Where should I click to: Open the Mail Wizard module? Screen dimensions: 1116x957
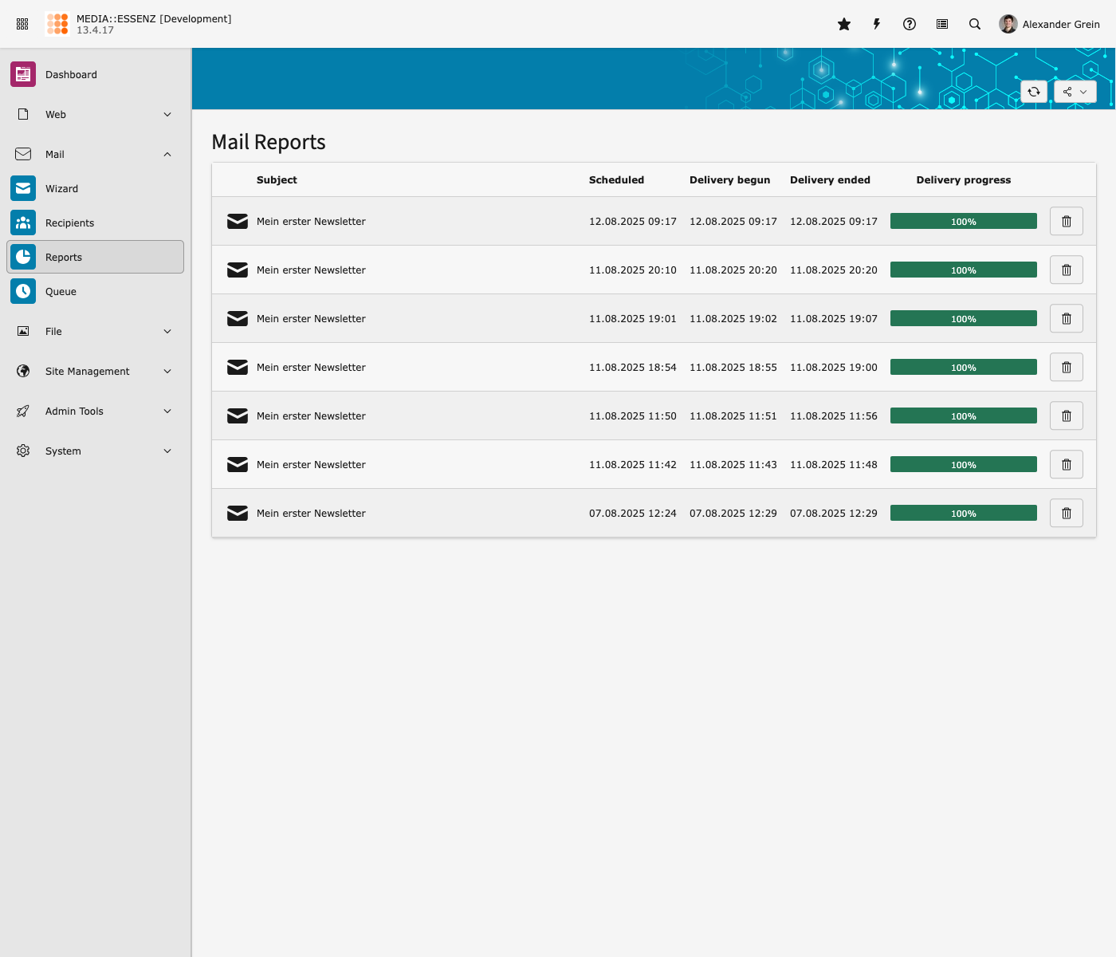[61, 189]
